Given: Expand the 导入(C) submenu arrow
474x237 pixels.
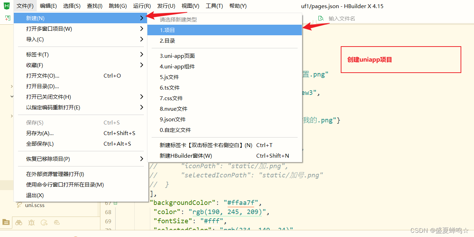Looking at the screenshot, I should coord(141,39).
